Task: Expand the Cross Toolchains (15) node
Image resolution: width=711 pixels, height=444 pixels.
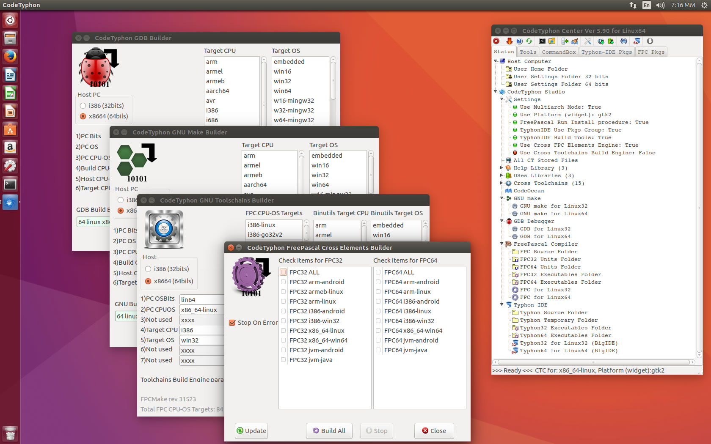Action: [x=502, y=183]
